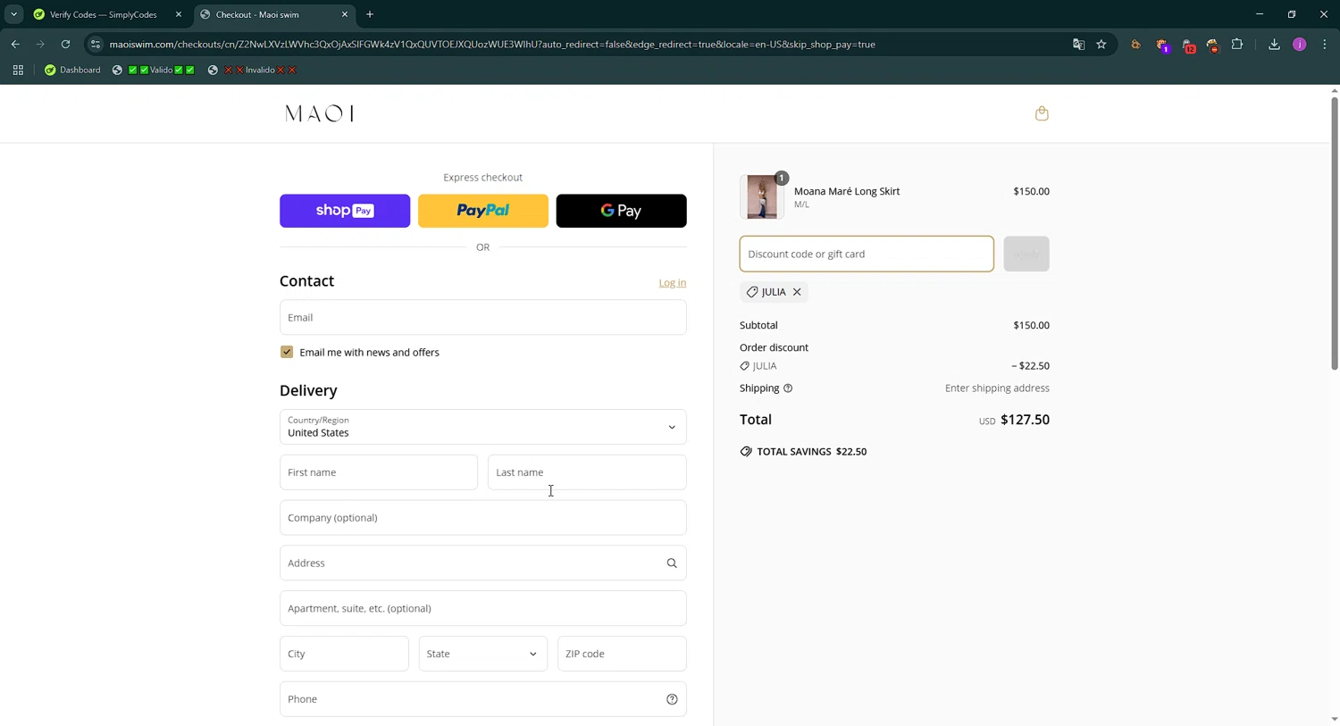Open the tab search dropdown arrow
The width and height of the screenshot is (1340, 726).
pyautogui.click(x=13, y=14)
